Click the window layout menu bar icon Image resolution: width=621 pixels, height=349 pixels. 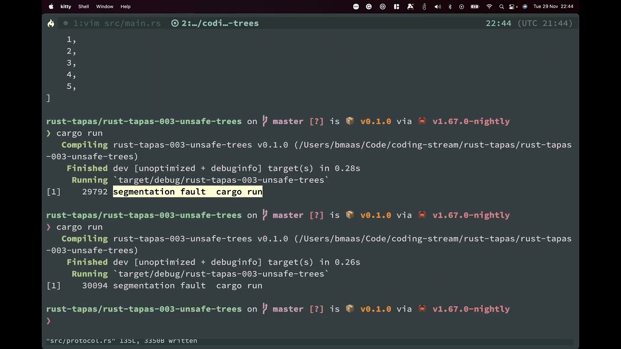[x=396, y=6]
